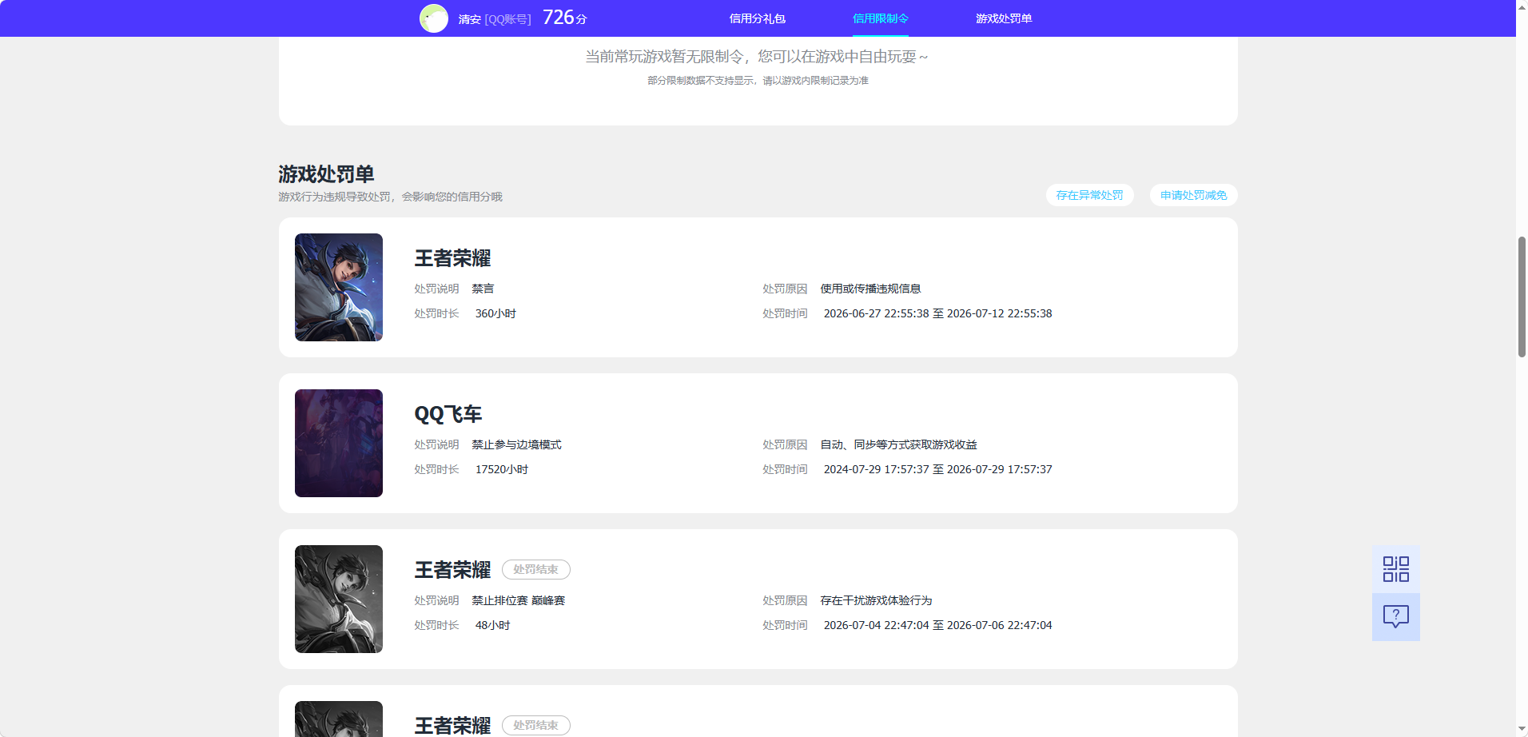This screenshot has height=737, width=1528.
Task: Select the 王者荣耀 title with 360小时 penalty
Action: pyautogui.click(x=452, y=258)
